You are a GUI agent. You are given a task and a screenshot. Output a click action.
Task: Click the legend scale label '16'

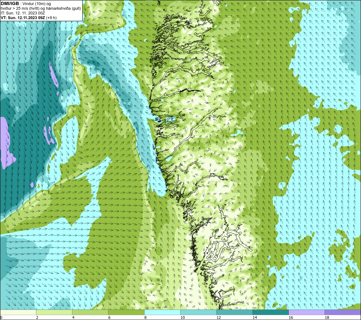click(x=291, y=317)
